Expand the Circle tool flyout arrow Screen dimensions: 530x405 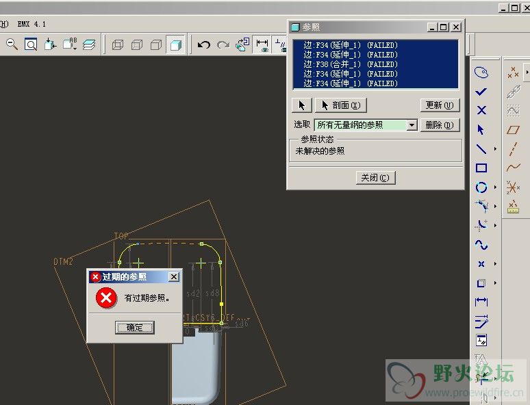495,187
